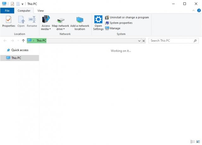Click the Rename ribbon button
The image size is (202, 145).
pyautogui.click(x=32, y=21)
